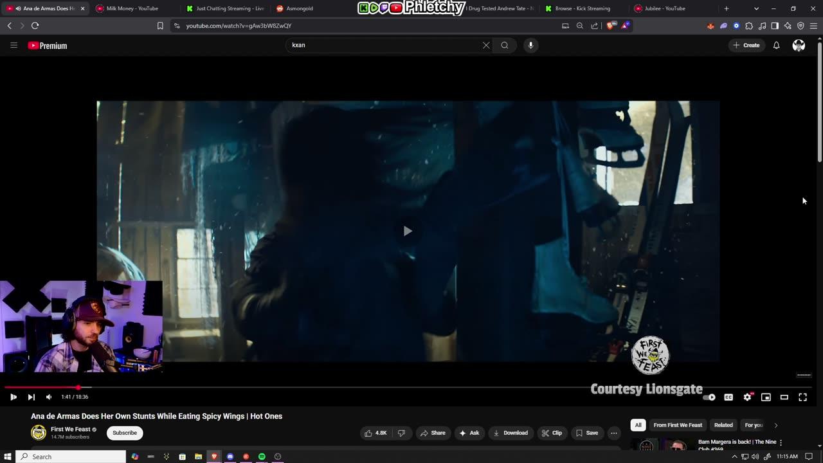Go to YouTube Premium home logo
The image size is (823, 463).
tap(48, 46)
